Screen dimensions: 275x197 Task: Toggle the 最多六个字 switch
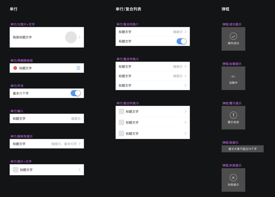(x=76, y=93)
